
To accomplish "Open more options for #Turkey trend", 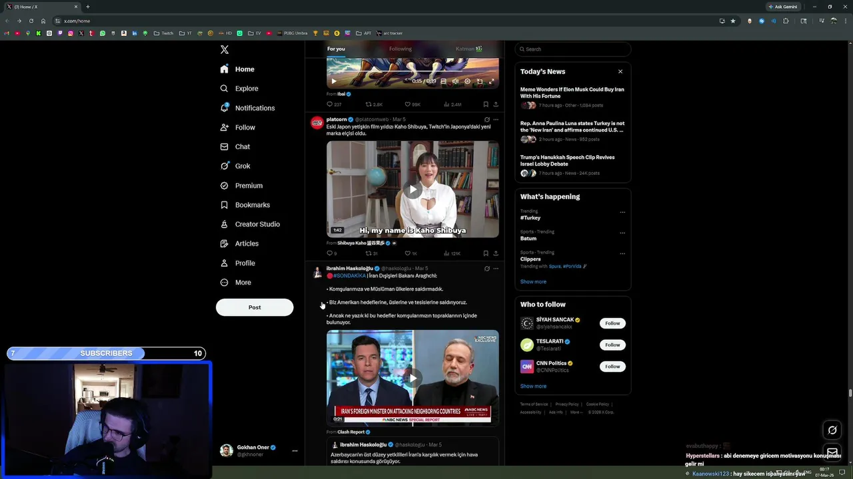I will pyautogui.click(x=622, y=212).
